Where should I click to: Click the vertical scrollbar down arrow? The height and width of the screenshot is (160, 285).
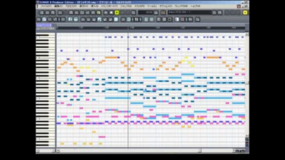(247, 136)
